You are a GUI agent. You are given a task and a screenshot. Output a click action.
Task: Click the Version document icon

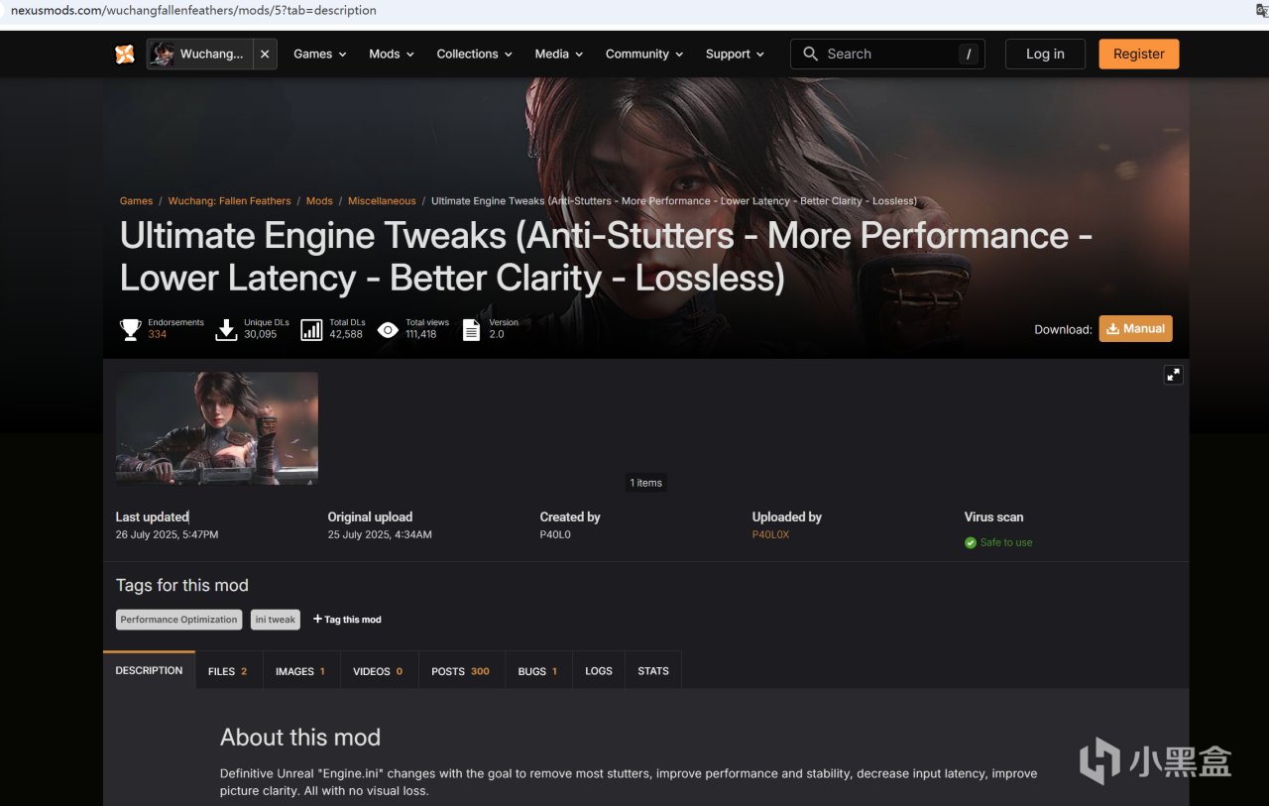471,329
